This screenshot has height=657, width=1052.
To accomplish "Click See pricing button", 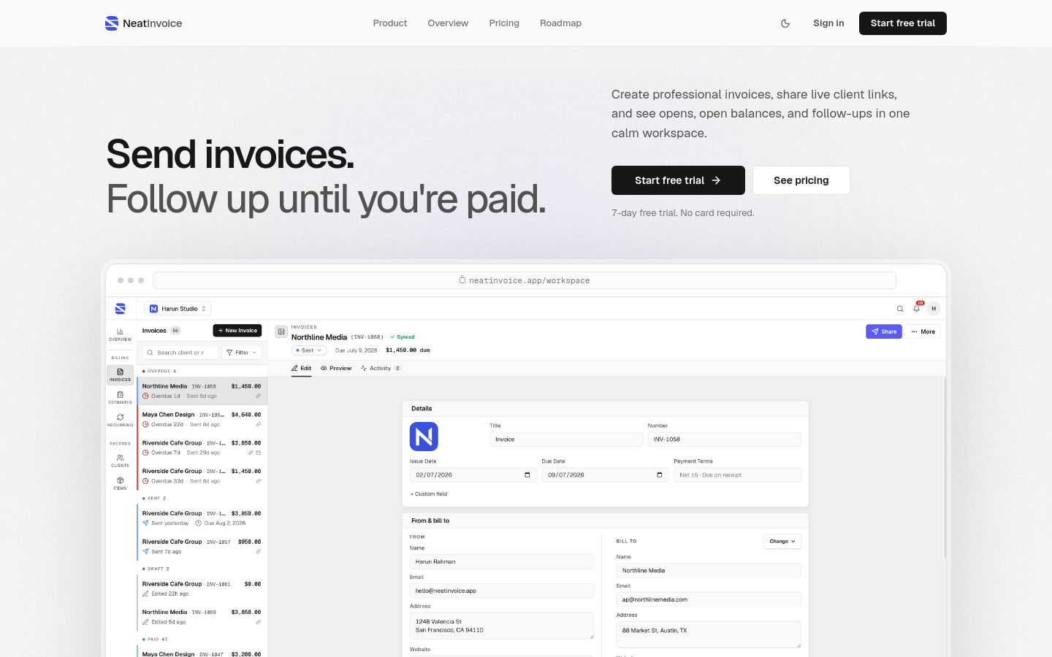I will pos(801,180).
